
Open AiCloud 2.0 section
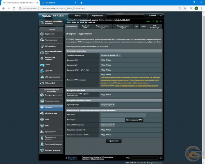pyautogui.click(x=51, y=83)
